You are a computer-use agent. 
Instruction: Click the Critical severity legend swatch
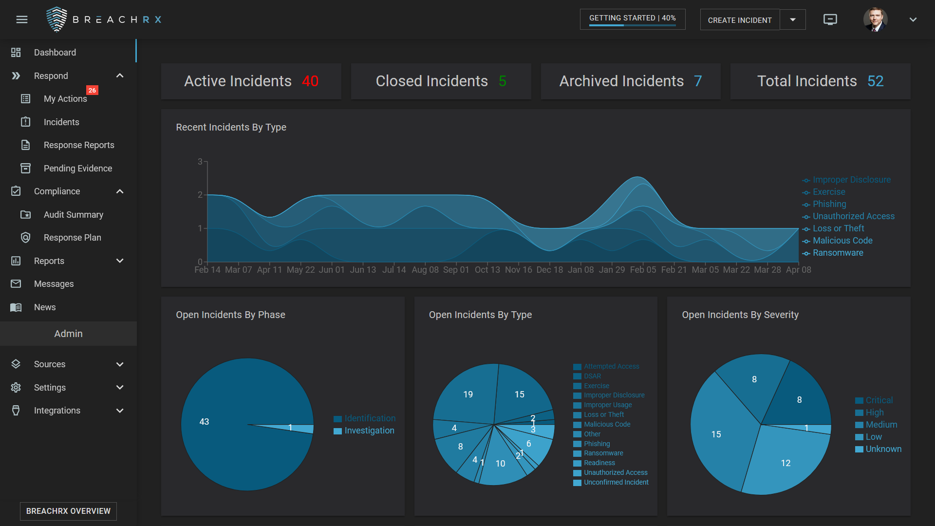[859, 400]
